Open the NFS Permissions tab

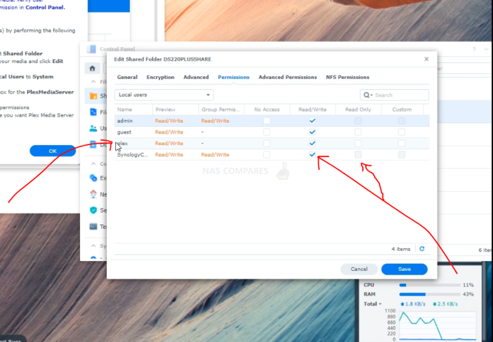tap(348, 77)
